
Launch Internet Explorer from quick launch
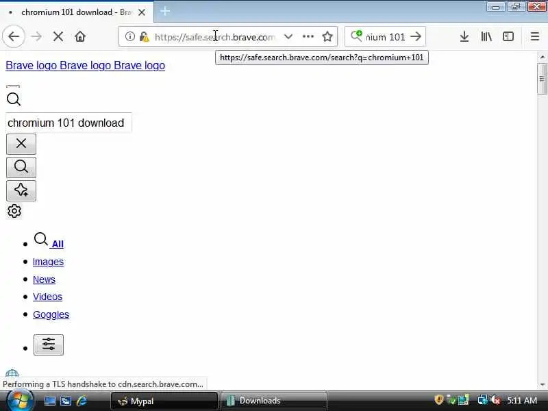82,401
